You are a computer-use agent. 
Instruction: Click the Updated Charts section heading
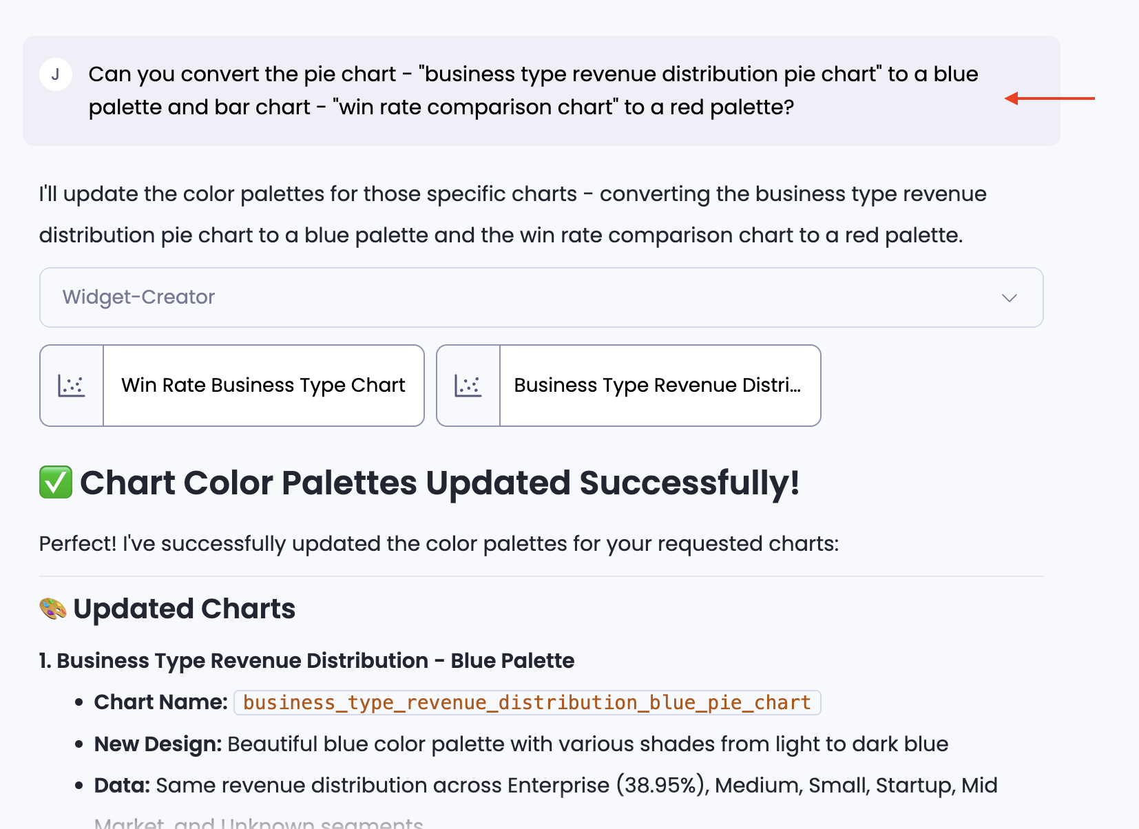tap(184, 609)
